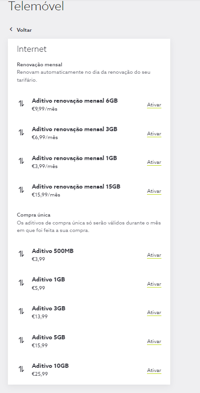Activate the monthly renewal 1GB add-on

[x=154, y=162]
